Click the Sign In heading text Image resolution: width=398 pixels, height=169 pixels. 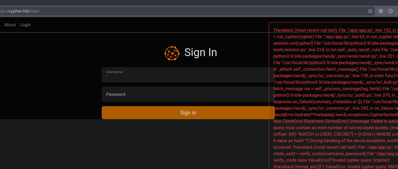pos(200,52)
